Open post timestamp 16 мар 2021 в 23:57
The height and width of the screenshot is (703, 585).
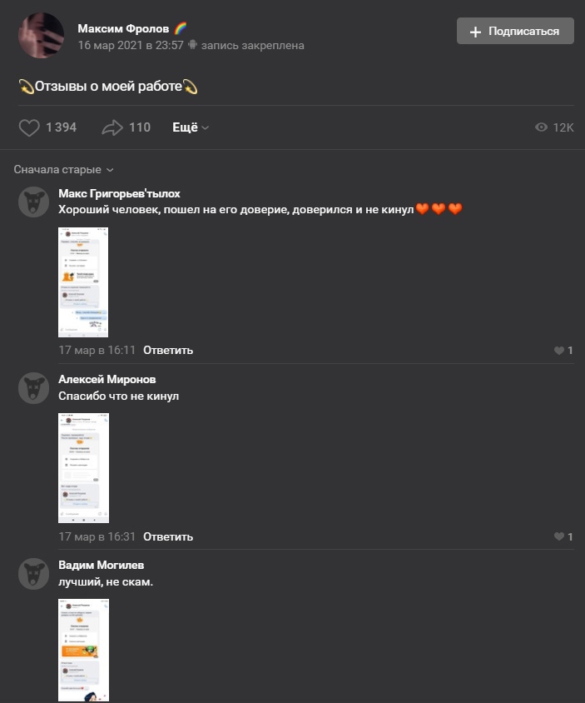tap(131, 45)
